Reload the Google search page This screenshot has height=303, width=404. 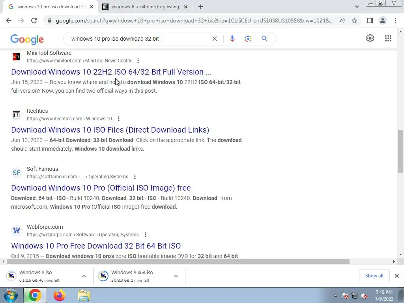coord(34,21)
